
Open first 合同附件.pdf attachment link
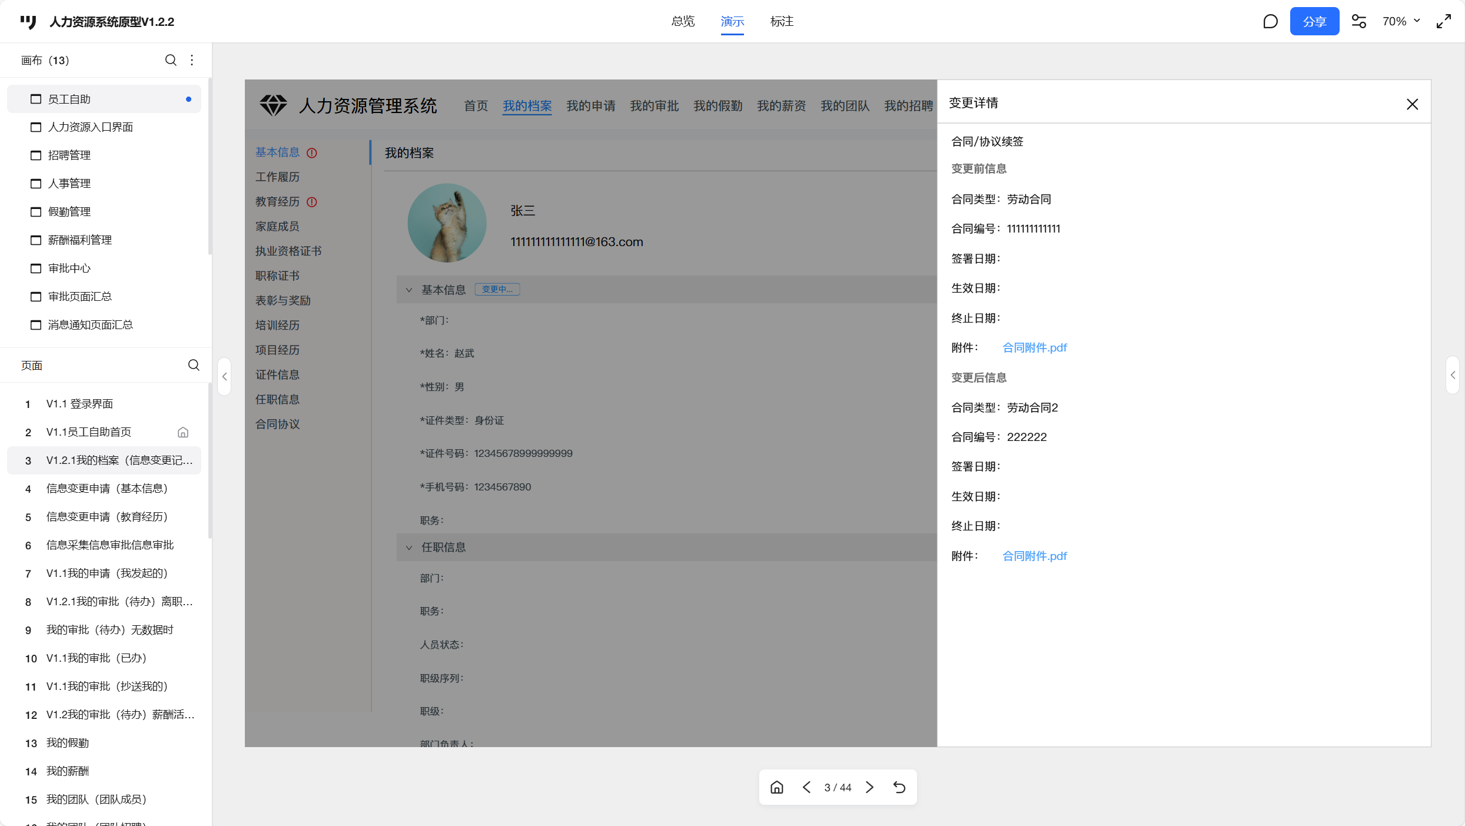(1034, 348)
